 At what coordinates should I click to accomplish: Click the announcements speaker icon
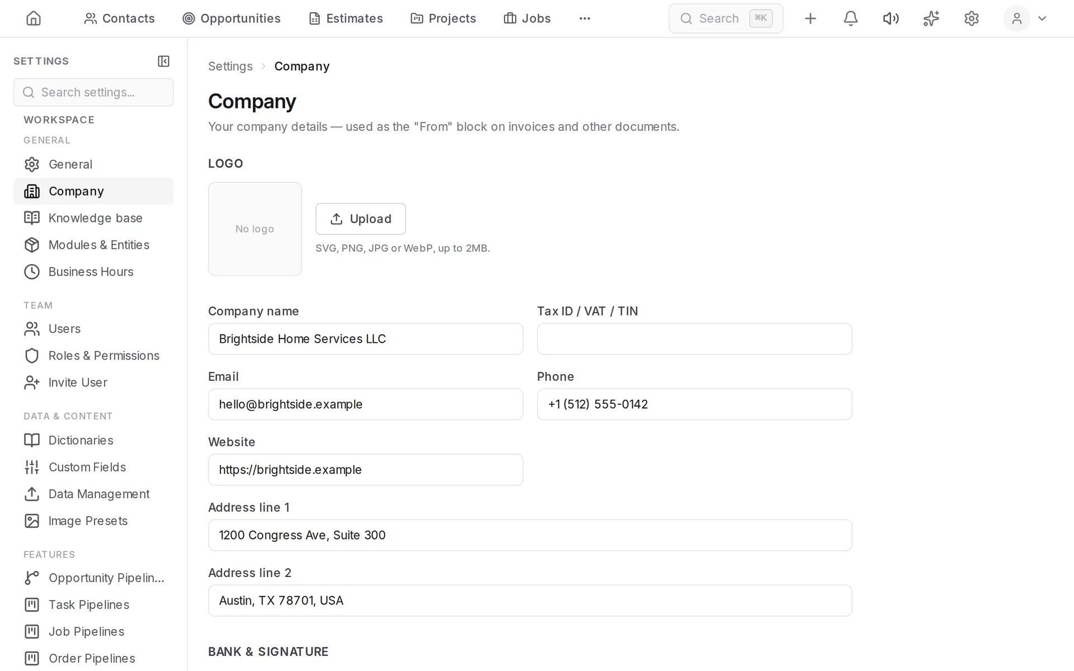point(891,18)
